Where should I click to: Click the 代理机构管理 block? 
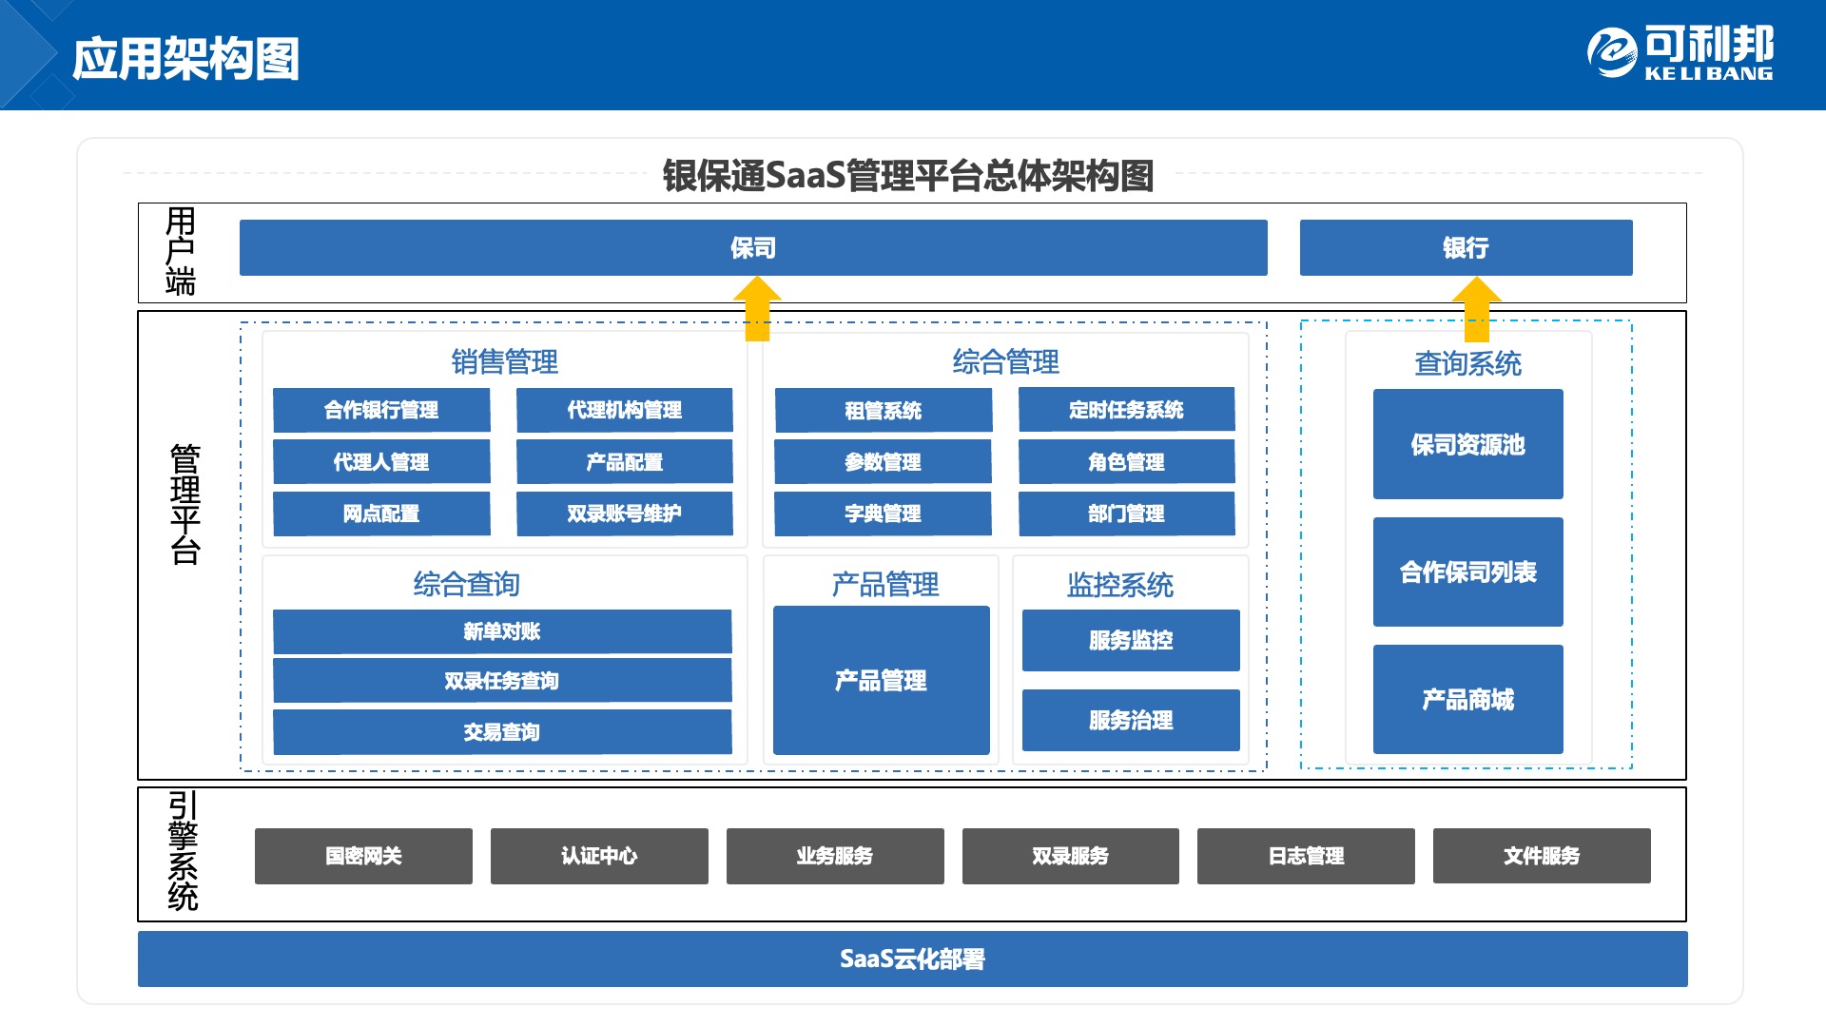coord(624,410)
